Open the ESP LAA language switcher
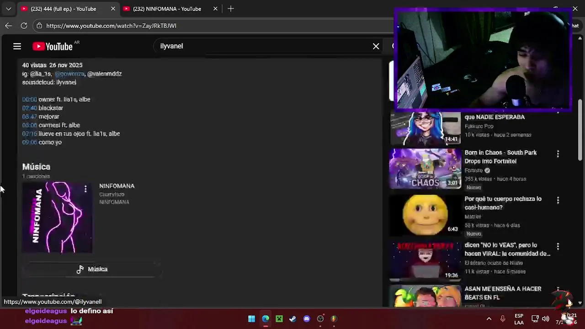The height and width of the screenshot is (329, 585). pos(519,319)
